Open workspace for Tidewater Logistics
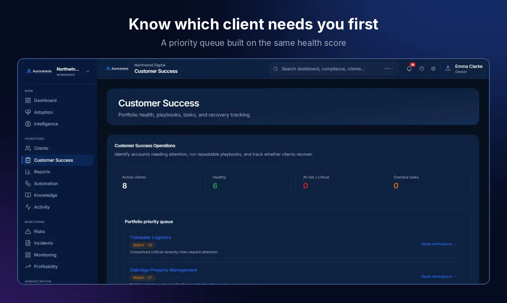 pyautogui.click(x=439, y=244)
